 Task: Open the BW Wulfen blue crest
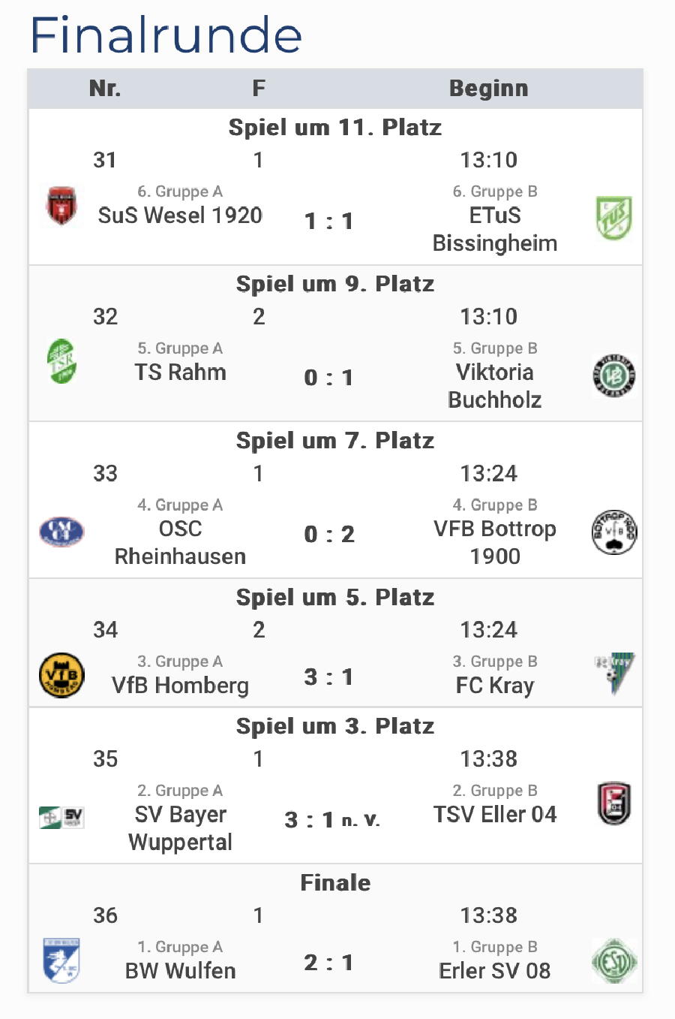(x=61, y=960)
